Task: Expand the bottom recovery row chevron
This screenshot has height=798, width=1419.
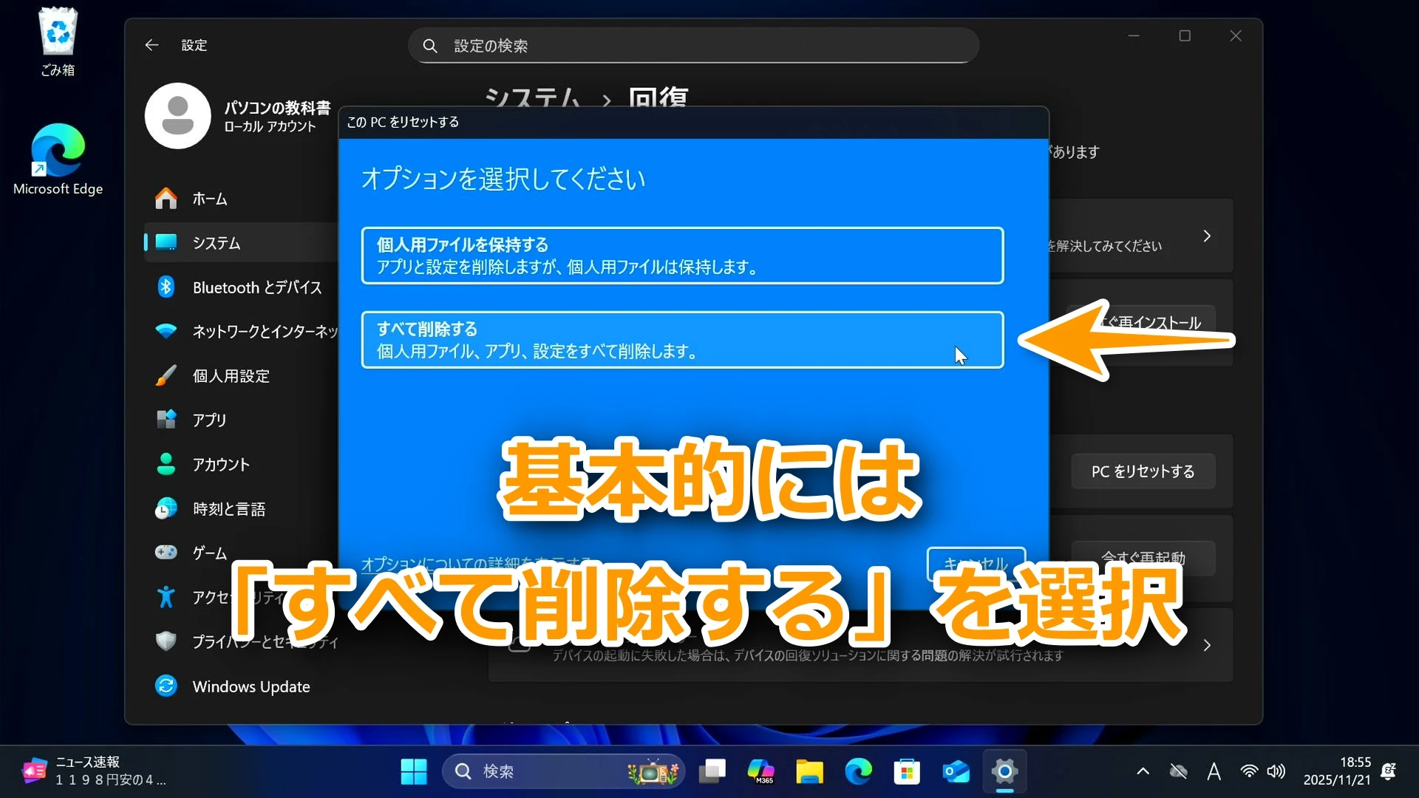Action: (1207, 646)
